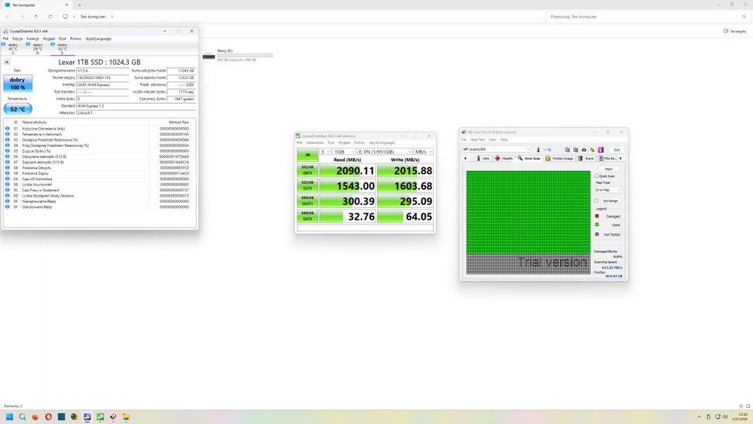Toggle the Set Range checkbox in HD Tune
Viewport: 753px width, 424px height.
596,201
